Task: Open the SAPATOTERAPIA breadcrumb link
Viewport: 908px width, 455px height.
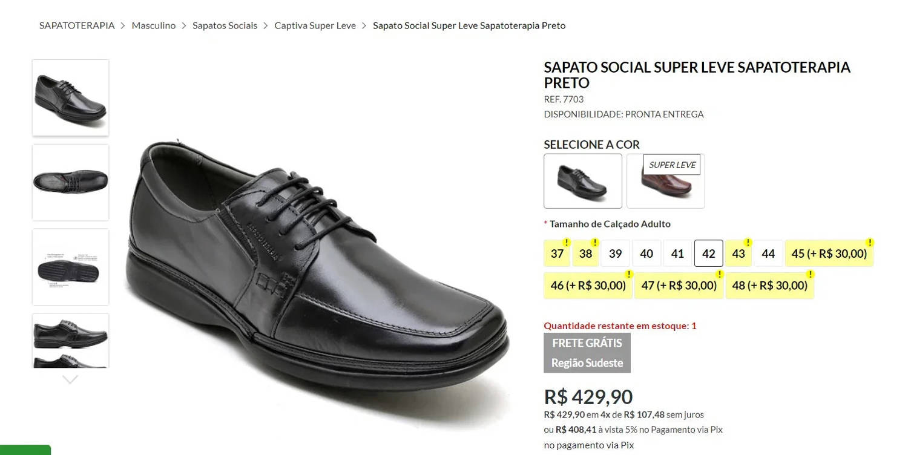Action: pos(77,25)
